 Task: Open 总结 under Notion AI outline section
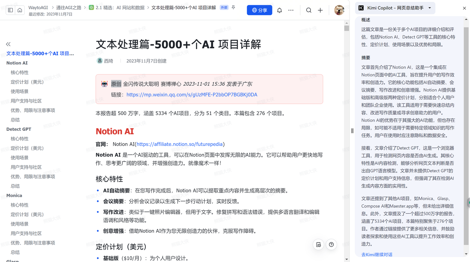(x=15, y=120)
